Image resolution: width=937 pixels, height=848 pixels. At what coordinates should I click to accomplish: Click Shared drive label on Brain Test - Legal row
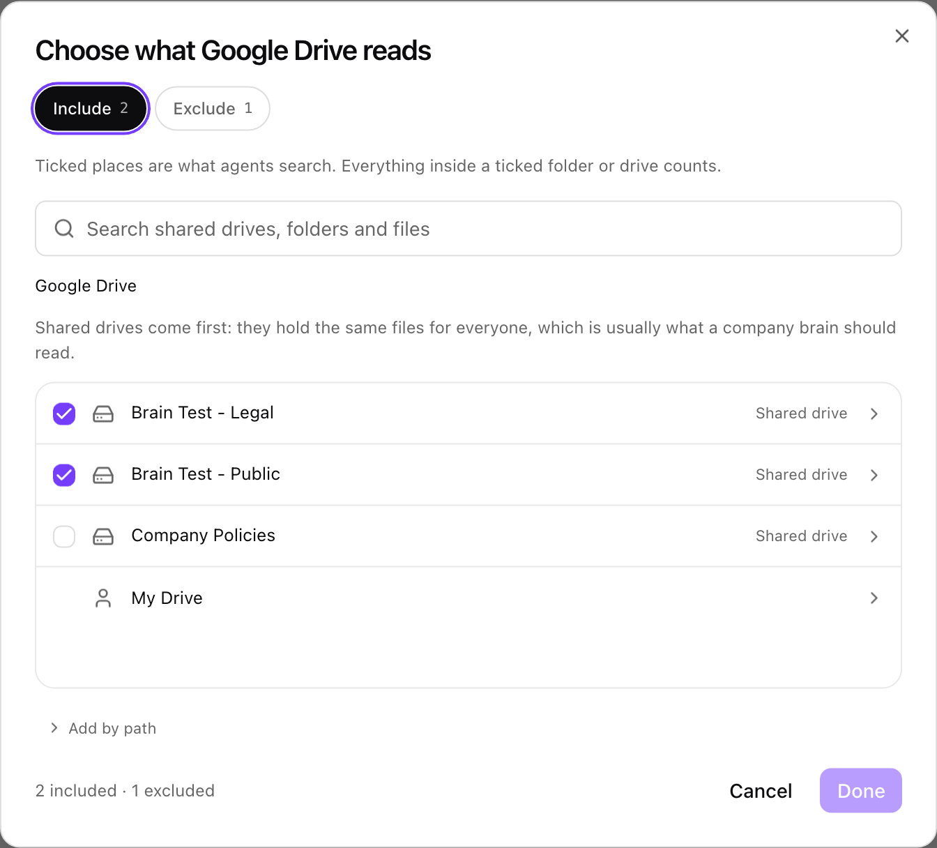tap(802, 414)
